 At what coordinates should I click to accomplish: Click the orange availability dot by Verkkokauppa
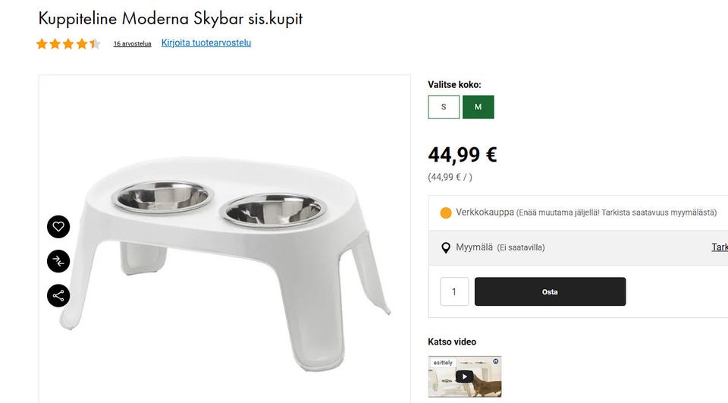[x=446, y=213]
